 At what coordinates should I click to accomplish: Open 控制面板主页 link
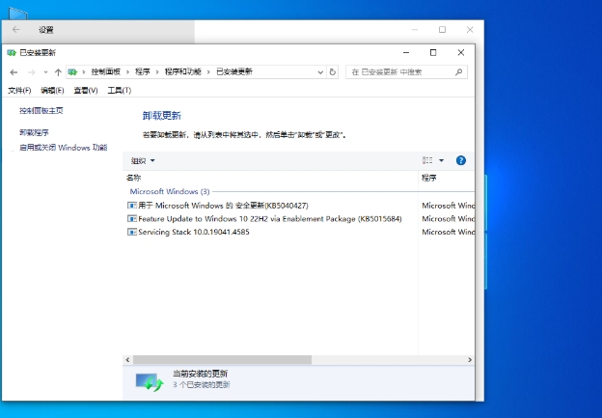41,111
